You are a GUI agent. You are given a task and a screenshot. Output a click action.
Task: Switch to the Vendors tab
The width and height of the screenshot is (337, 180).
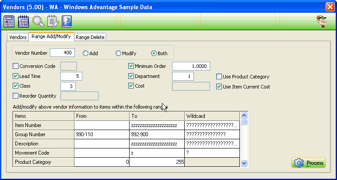(18, 37)
